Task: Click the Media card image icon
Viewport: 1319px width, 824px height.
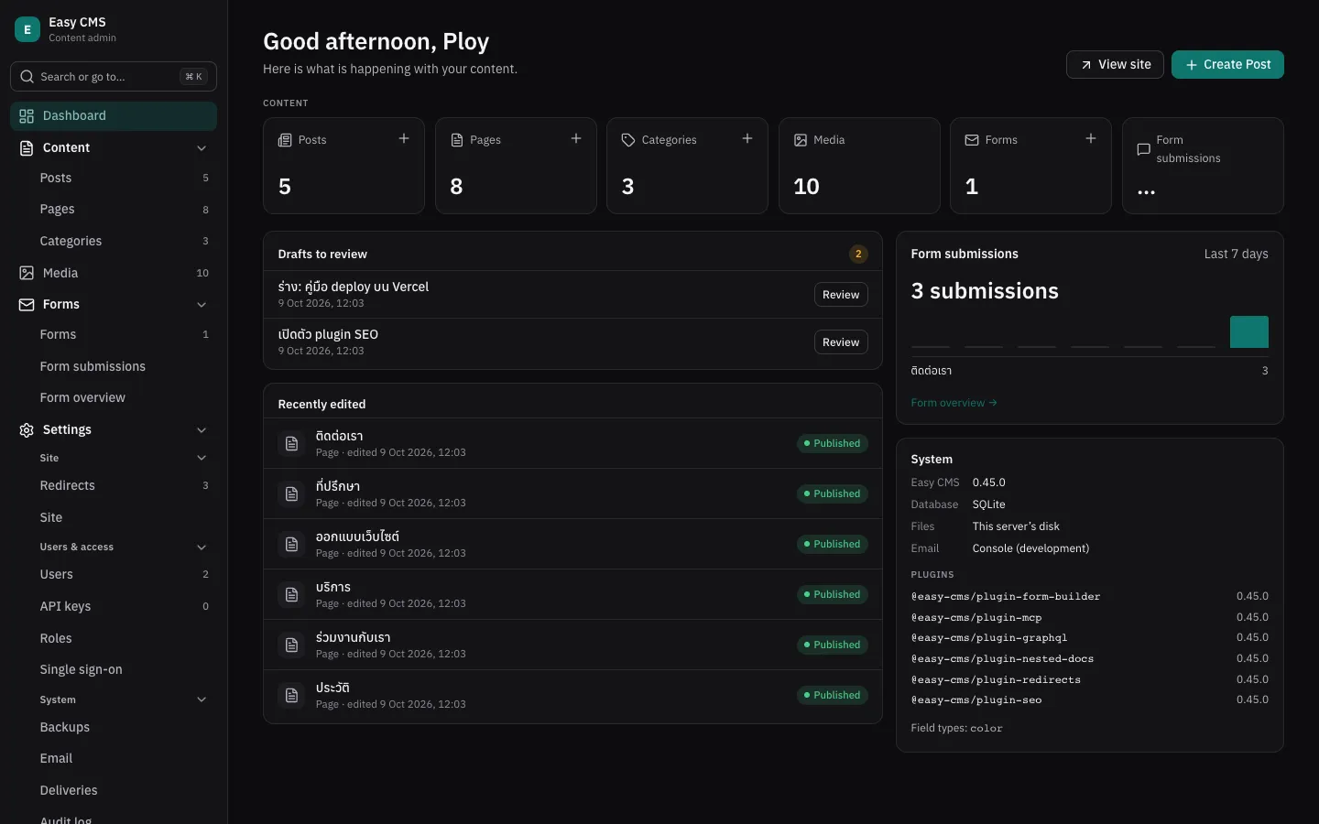Action: coord(801,140)
